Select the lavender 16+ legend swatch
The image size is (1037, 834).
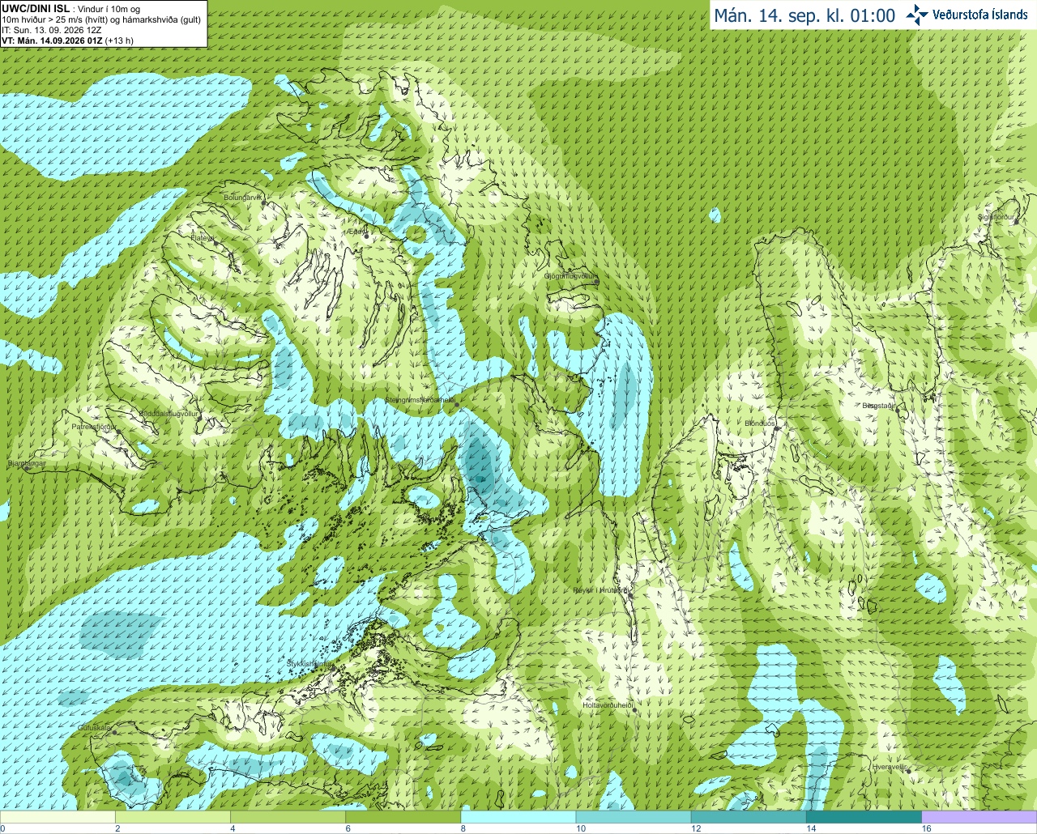979,817
